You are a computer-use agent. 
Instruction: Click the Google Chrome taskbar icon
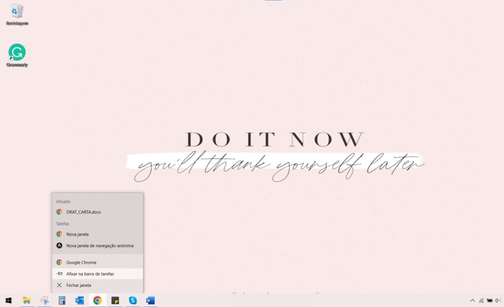pyautogui.click(x=97, y=300)
